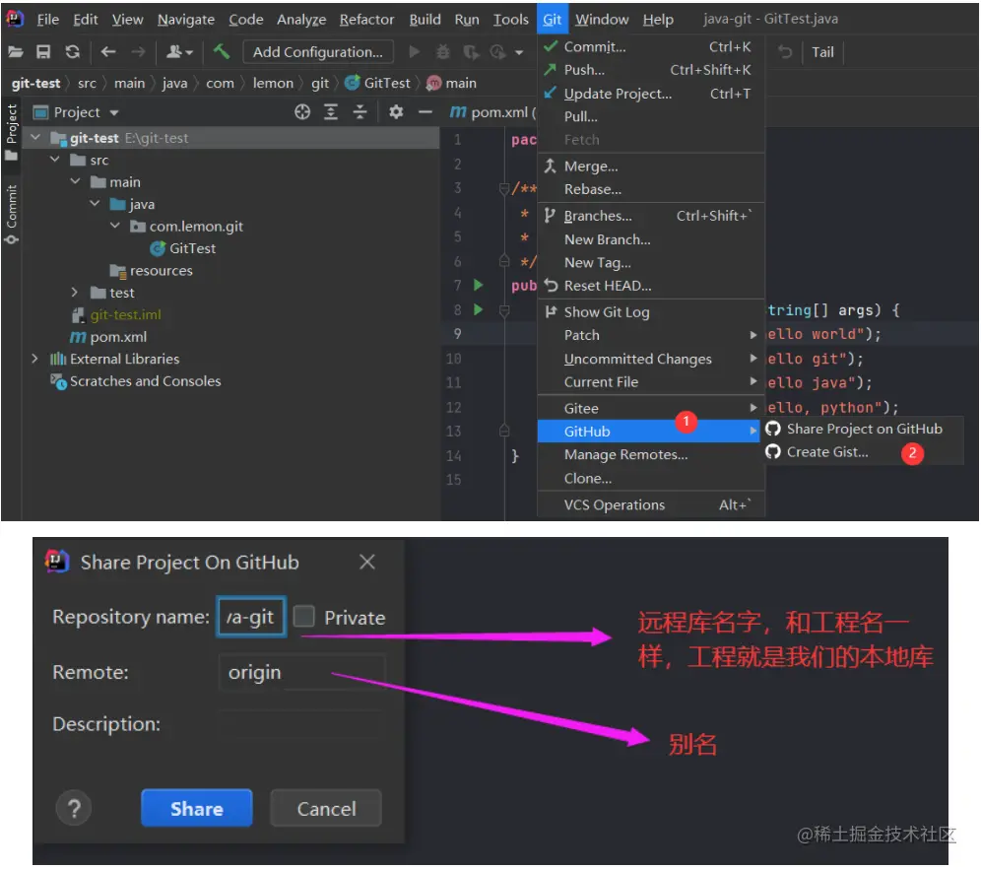Open the user profile toolbar icon
The height and width of the screenshot is (870, 981).
(179, 52)
